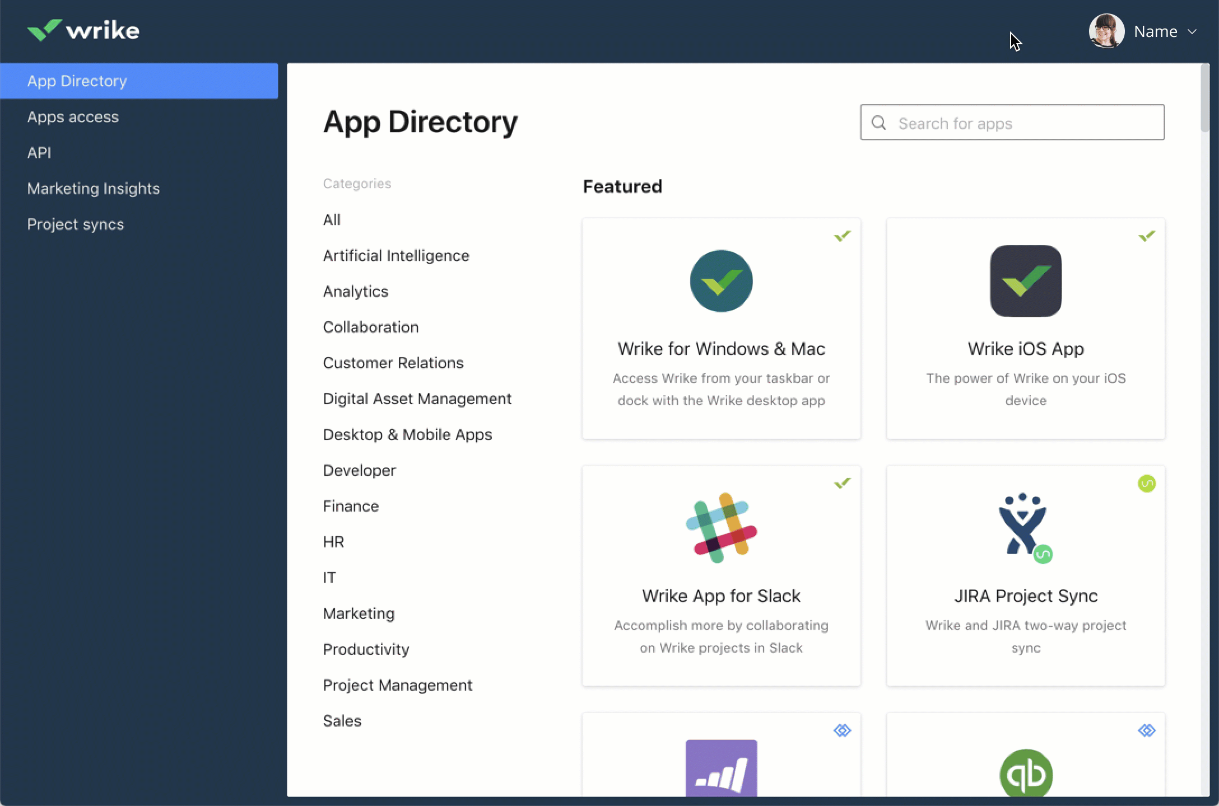Open the Slack hashtag logo icon

pos(721,528)
